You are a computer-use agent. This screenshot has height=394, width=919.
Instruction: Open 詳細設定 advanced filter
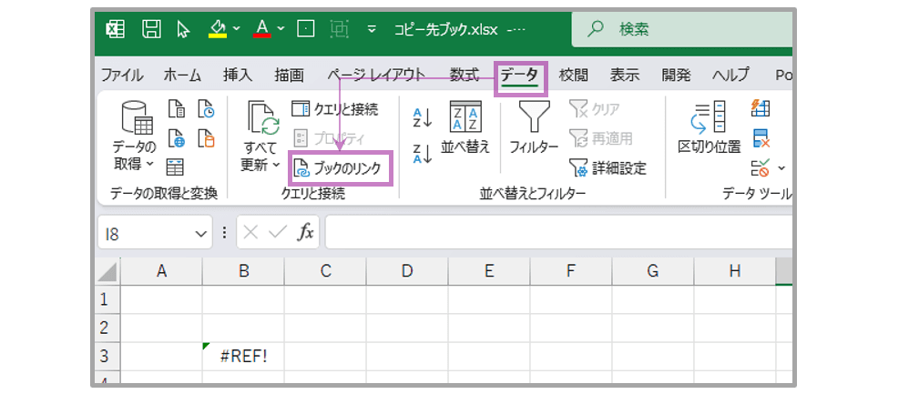pos(608,168)
